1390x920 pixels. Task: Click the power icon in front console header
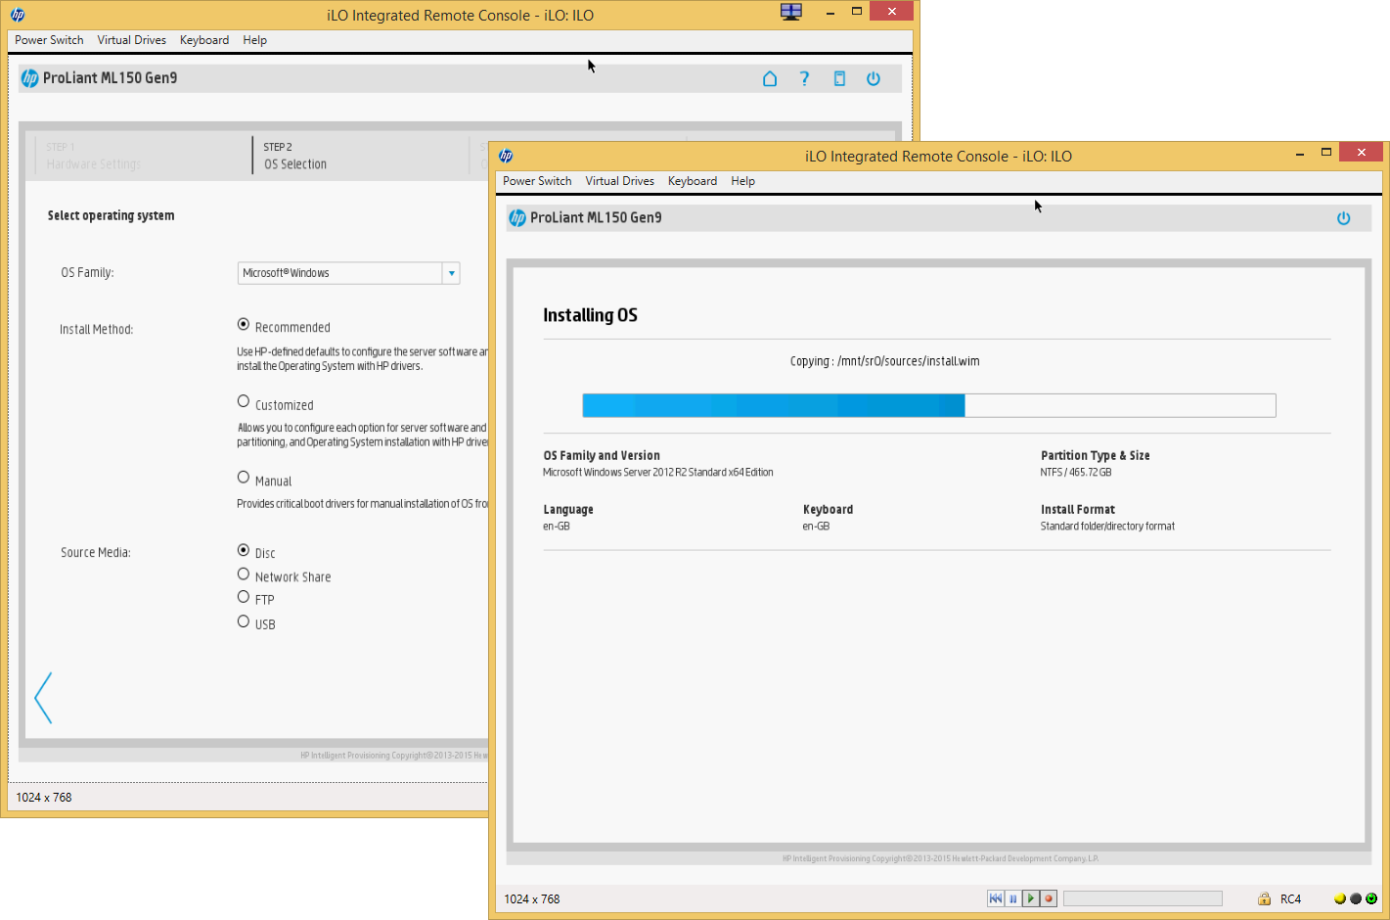[x=1344, y=218]
